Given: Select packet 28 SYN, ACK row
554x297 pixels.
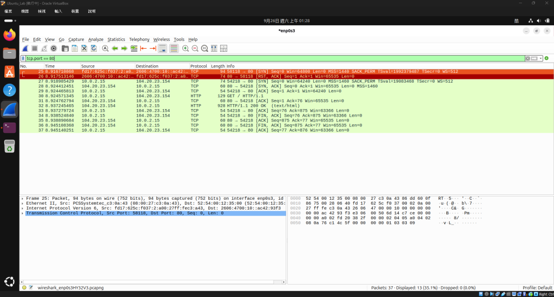Looking at the screenshot, I should (x=287, y=86).
